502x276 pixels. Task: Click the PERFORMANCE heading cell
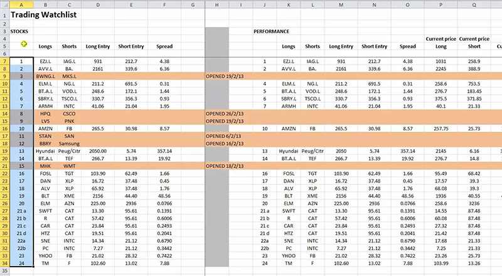coord(271,31)
